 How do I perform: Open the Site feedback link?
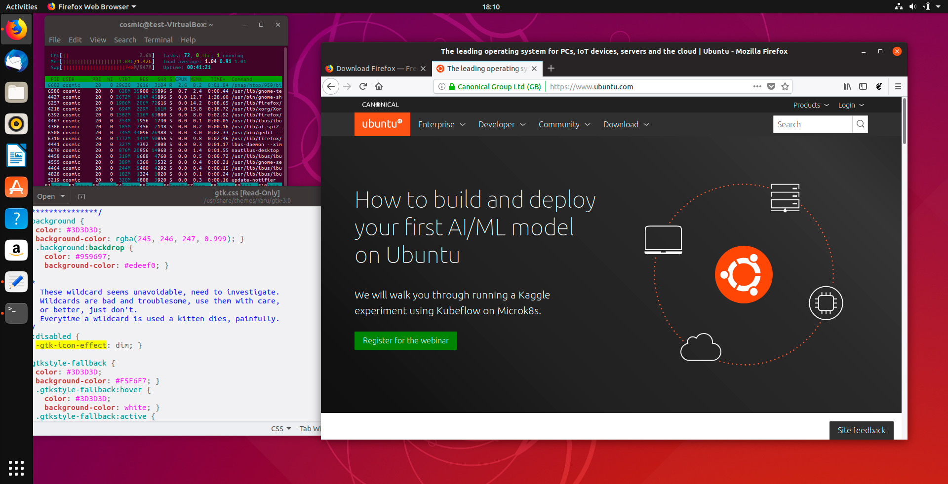861,430
